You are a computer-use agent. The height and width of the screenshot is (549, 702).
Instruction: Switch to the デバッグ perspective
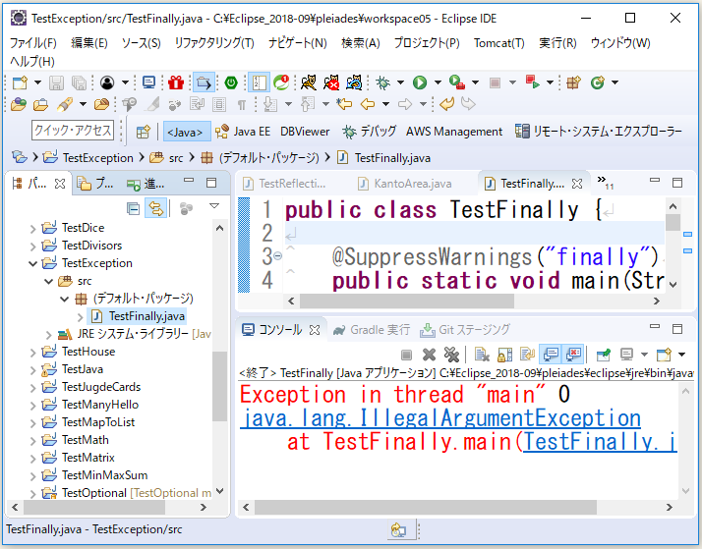click(x=370, y=132)
